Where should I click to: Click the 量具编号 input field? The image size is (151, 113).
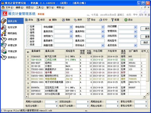pyautogui.click(x=63, y=41)
